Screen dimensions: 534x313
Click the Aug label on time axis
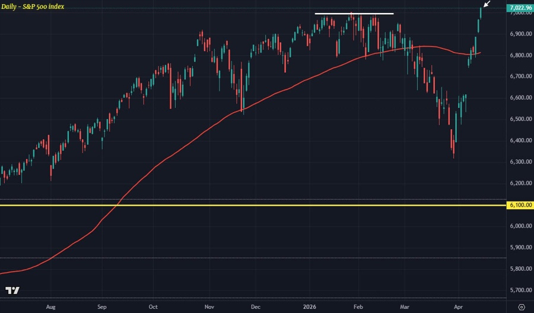pyautogui.click(x=50, y=307)
